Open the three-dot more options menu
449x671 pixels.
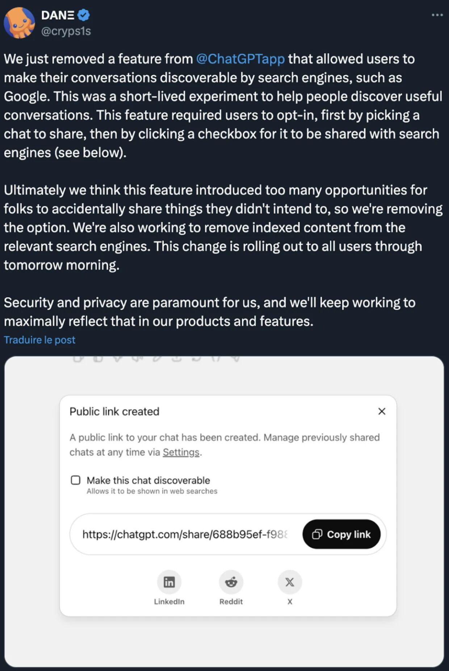[437, 15]
